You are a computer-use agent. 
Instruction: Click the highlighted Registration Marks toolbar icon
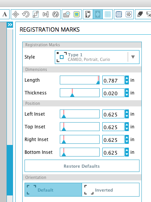coord(98,14)
